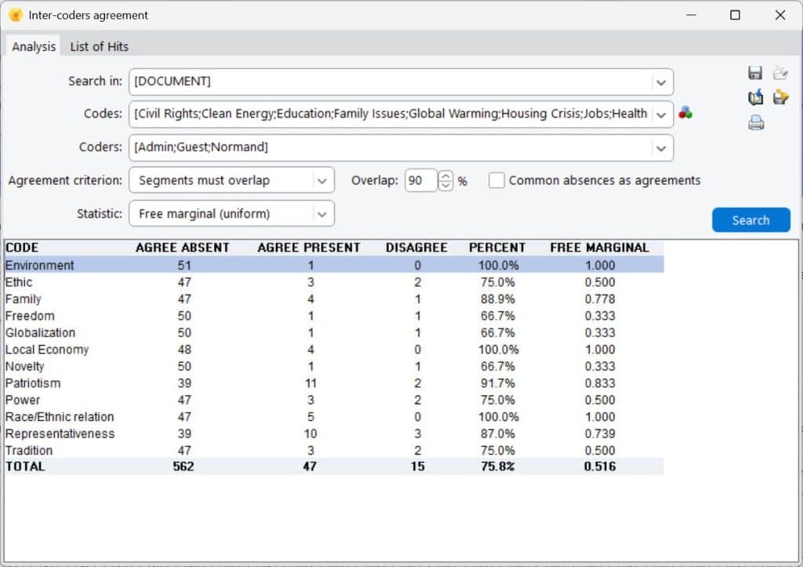Click the TOTAL row label

(25, 467)
